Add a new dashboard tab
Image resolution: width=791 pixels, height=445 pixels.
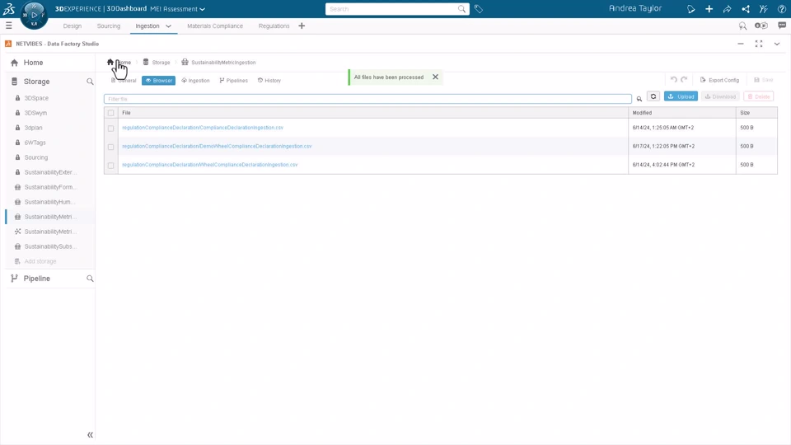coord(302,26)
